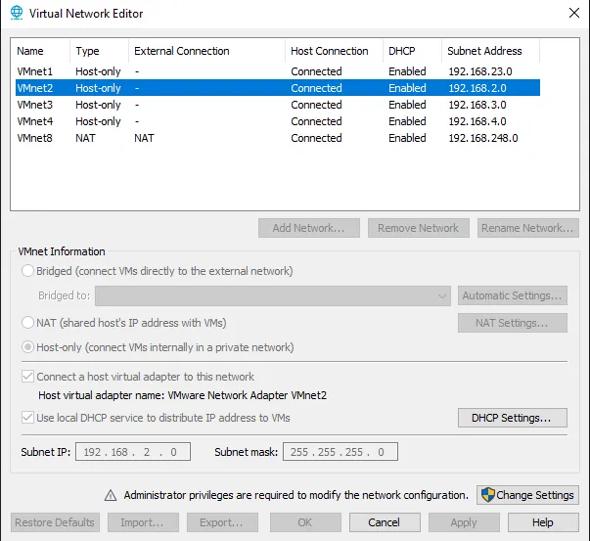
Task: Select the VMnet2 network row
Action: [x=278, y=88]
